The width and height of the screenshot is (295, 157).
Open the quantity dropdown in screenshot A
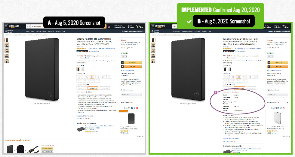(124, 57)
